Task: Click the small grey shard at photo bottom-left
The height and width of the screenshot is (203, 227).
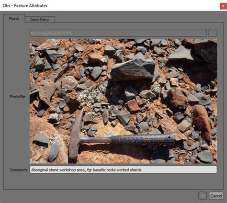Action: coord(54,151)
